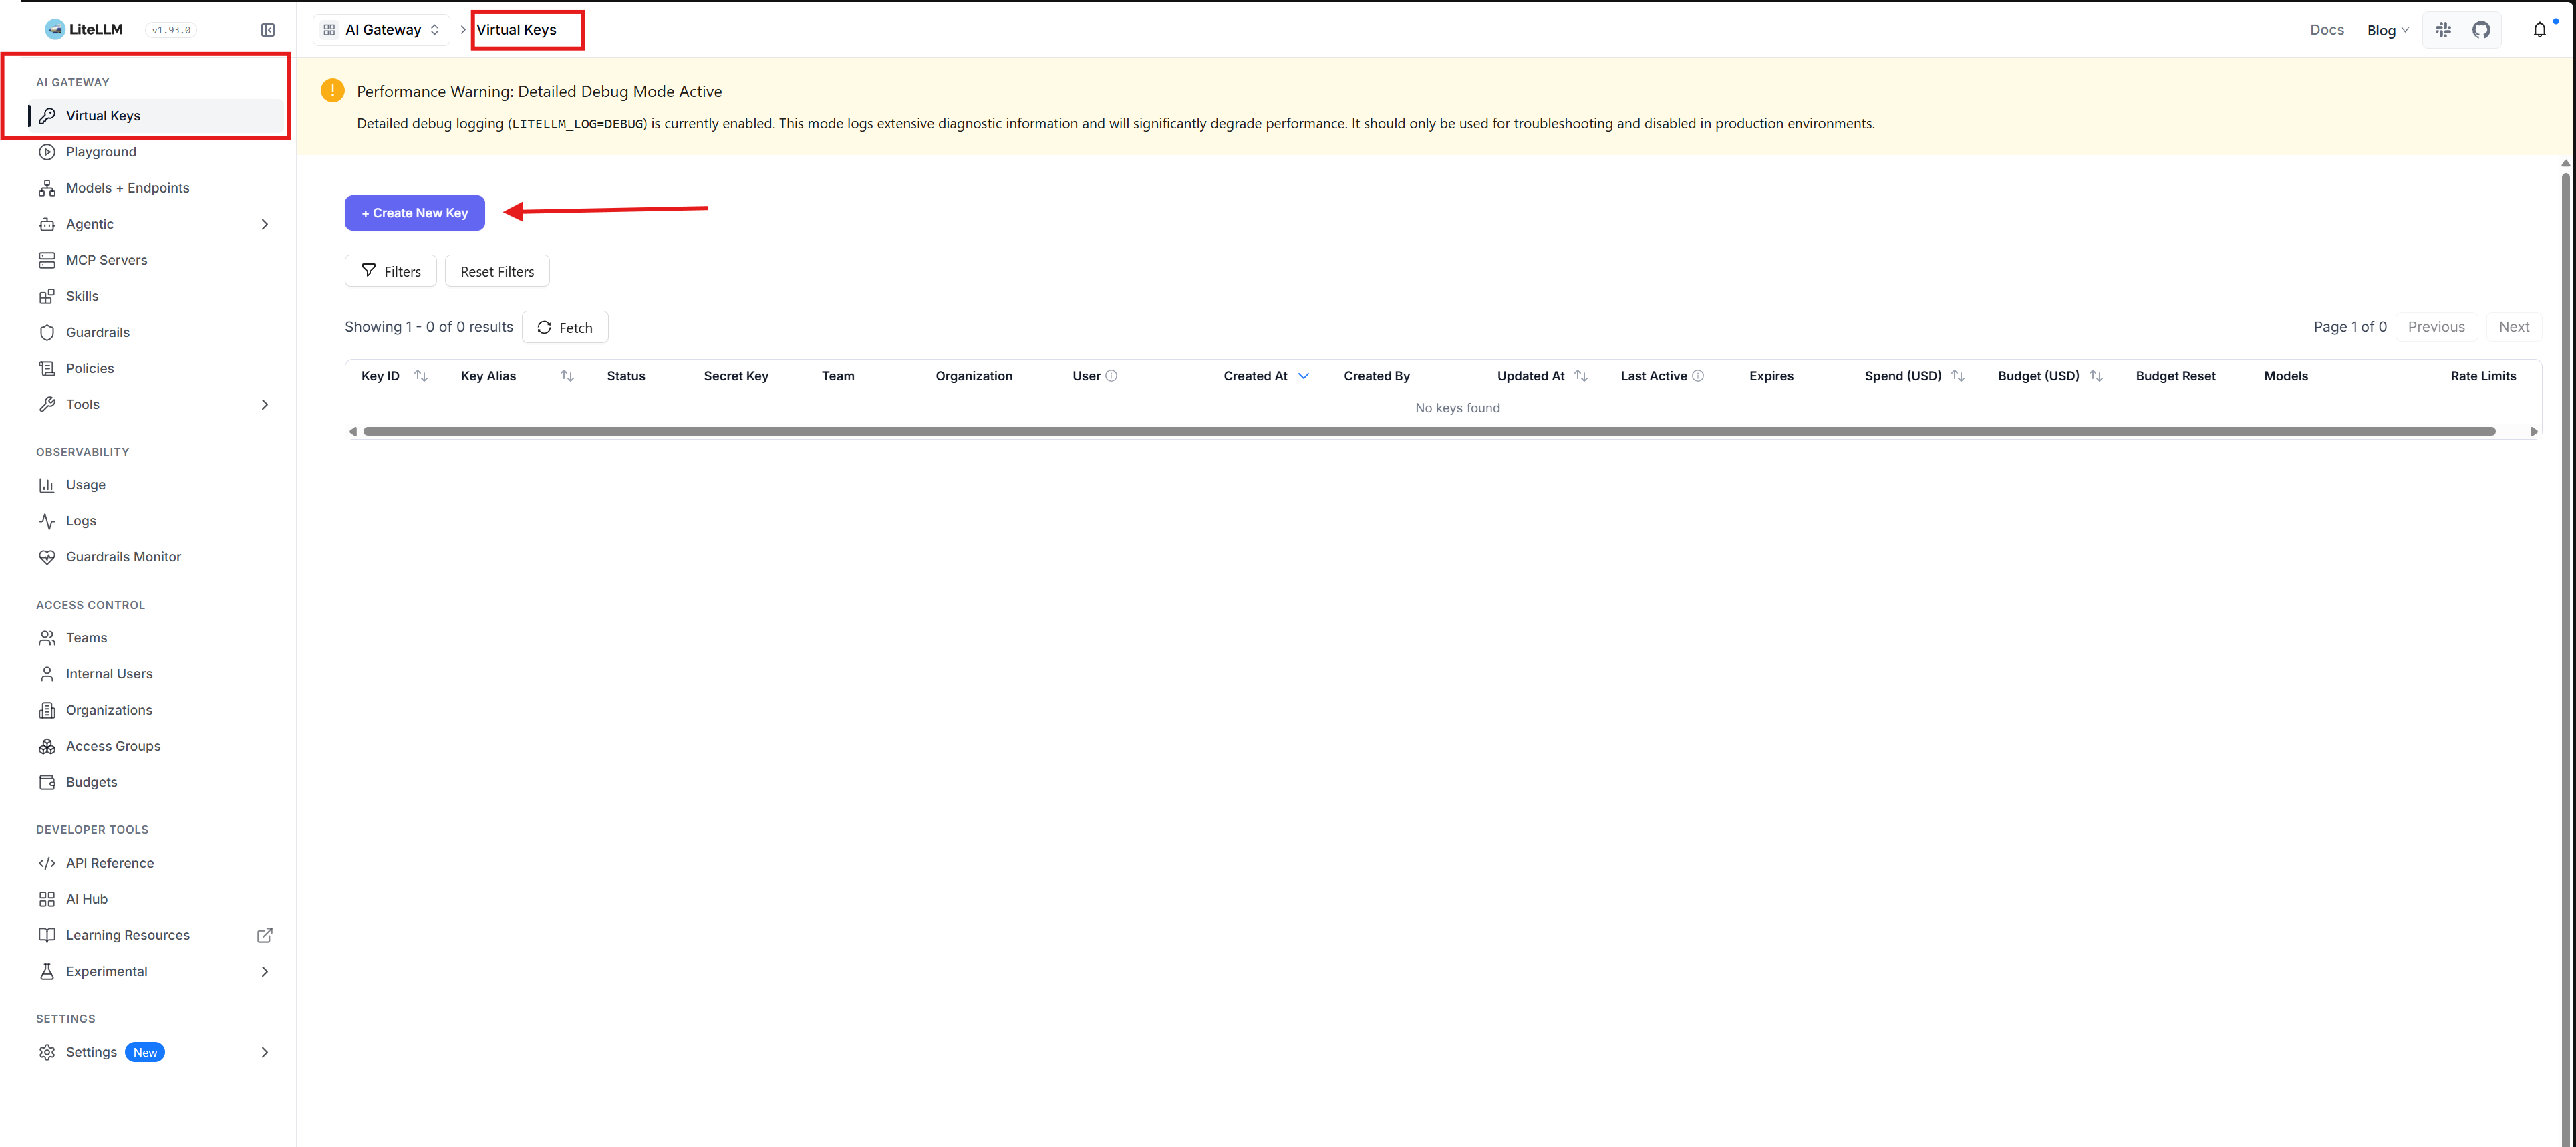This screenshot has width=2576, height=1147.
Task: Click the Budget Reset column header
Action: click(2176, 376)
